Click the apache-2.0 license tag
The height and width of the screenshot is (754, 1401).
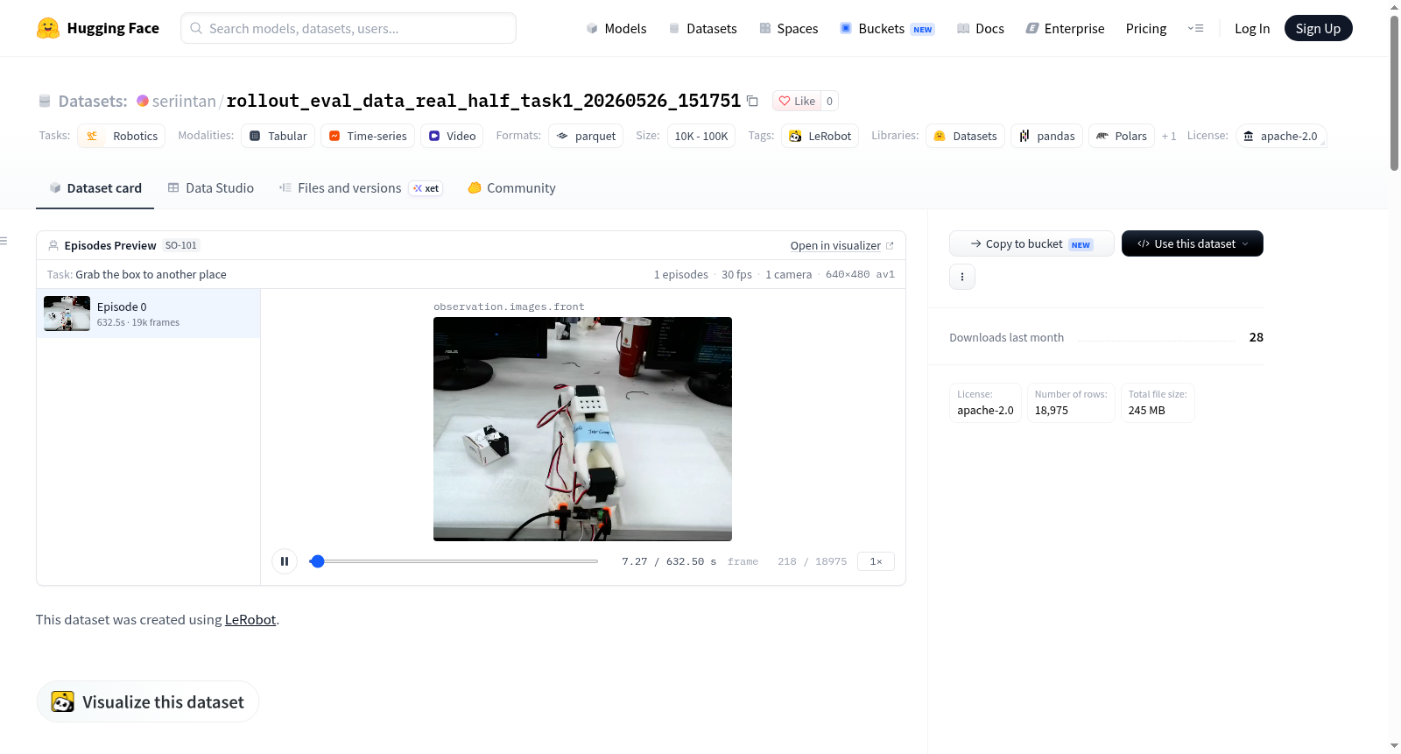tap(1281, 136)
